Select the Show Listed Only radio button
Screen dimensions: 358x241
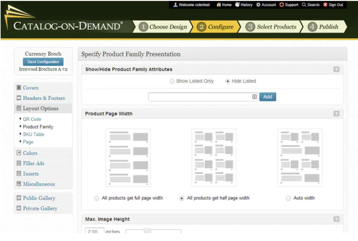(x=172, y=81)
